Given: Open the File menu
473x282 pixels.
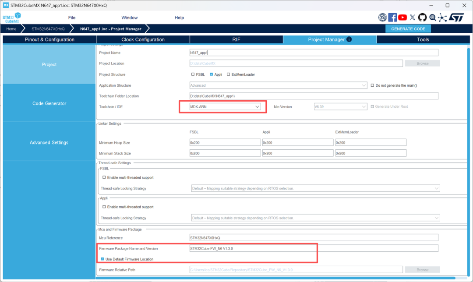Looking at the screenshot, I should (72, 18).
